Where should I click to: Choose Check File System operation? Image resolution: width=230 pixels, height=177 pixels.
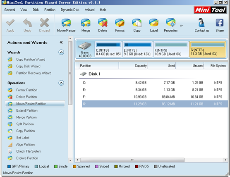29,151
